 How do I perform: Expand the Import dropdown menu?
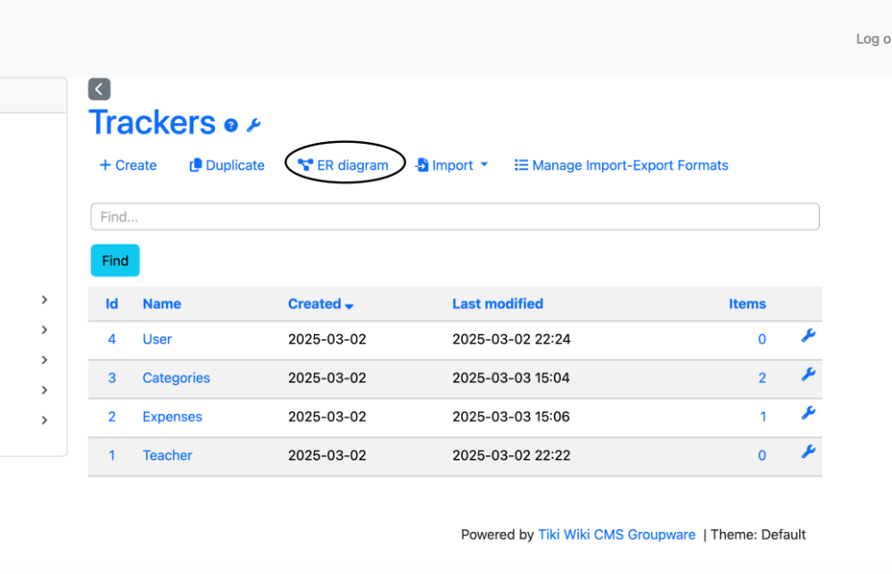(x=451, y=165)
